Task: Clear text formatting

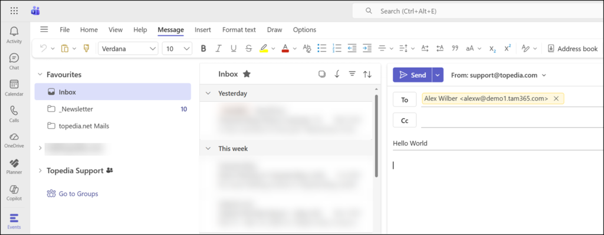Action: click(x=307, y=48)
